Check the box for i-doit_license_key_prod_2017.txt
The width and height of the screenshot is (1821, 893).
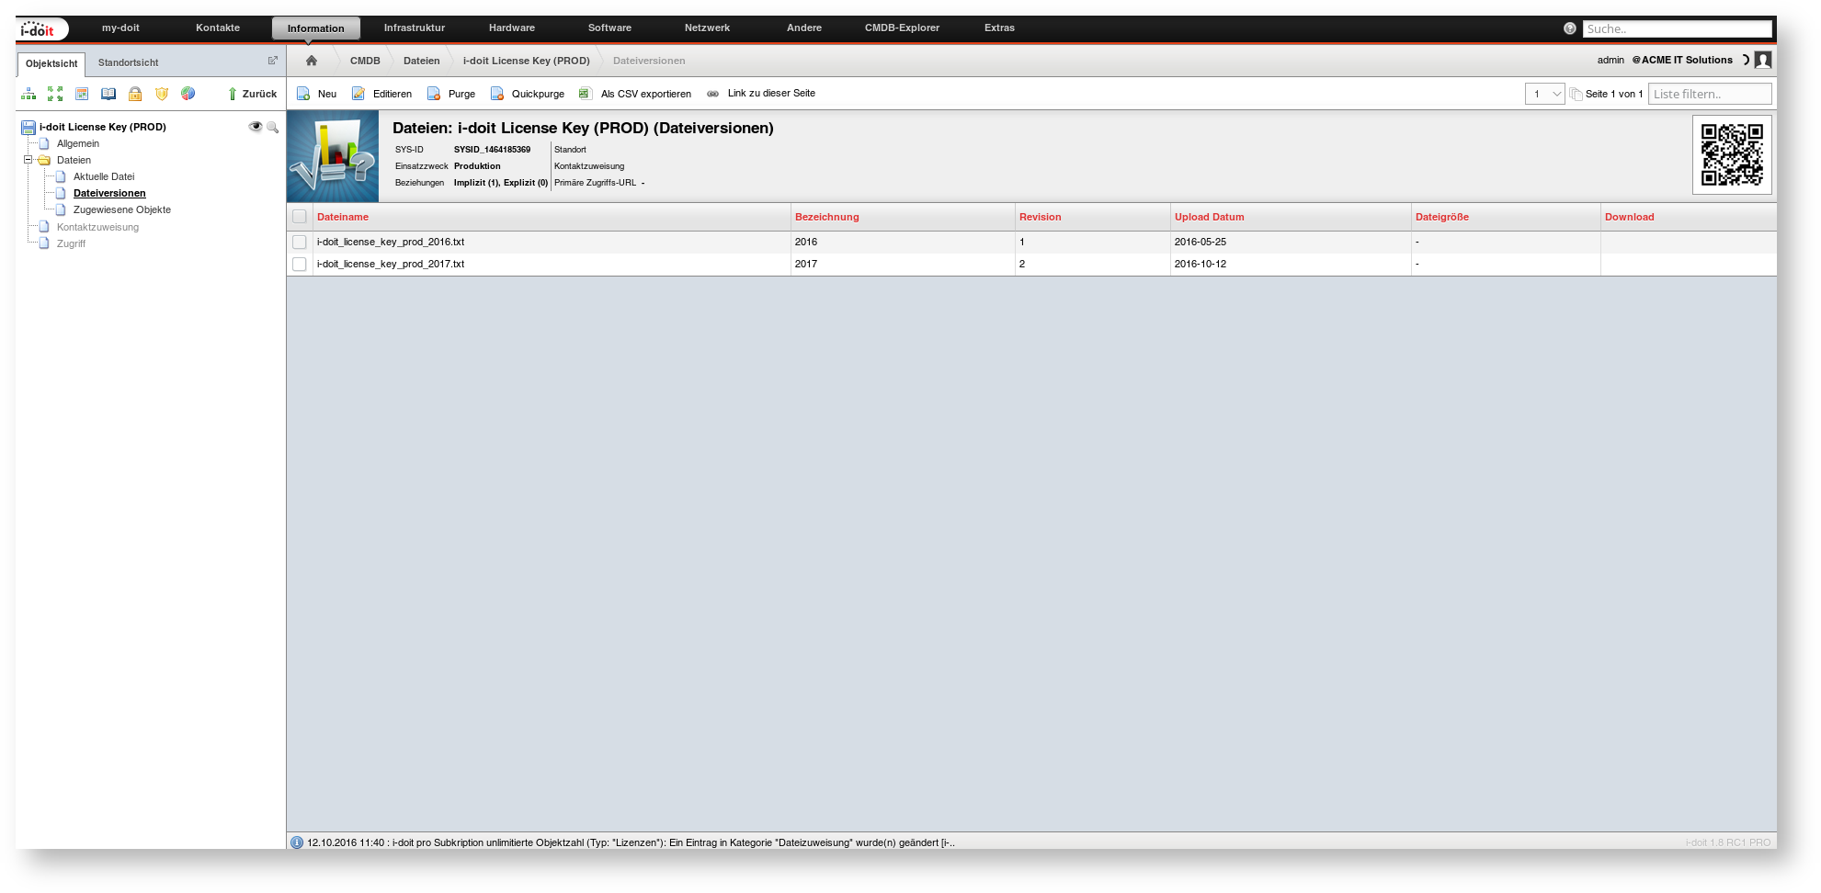(x=300, y=264)
